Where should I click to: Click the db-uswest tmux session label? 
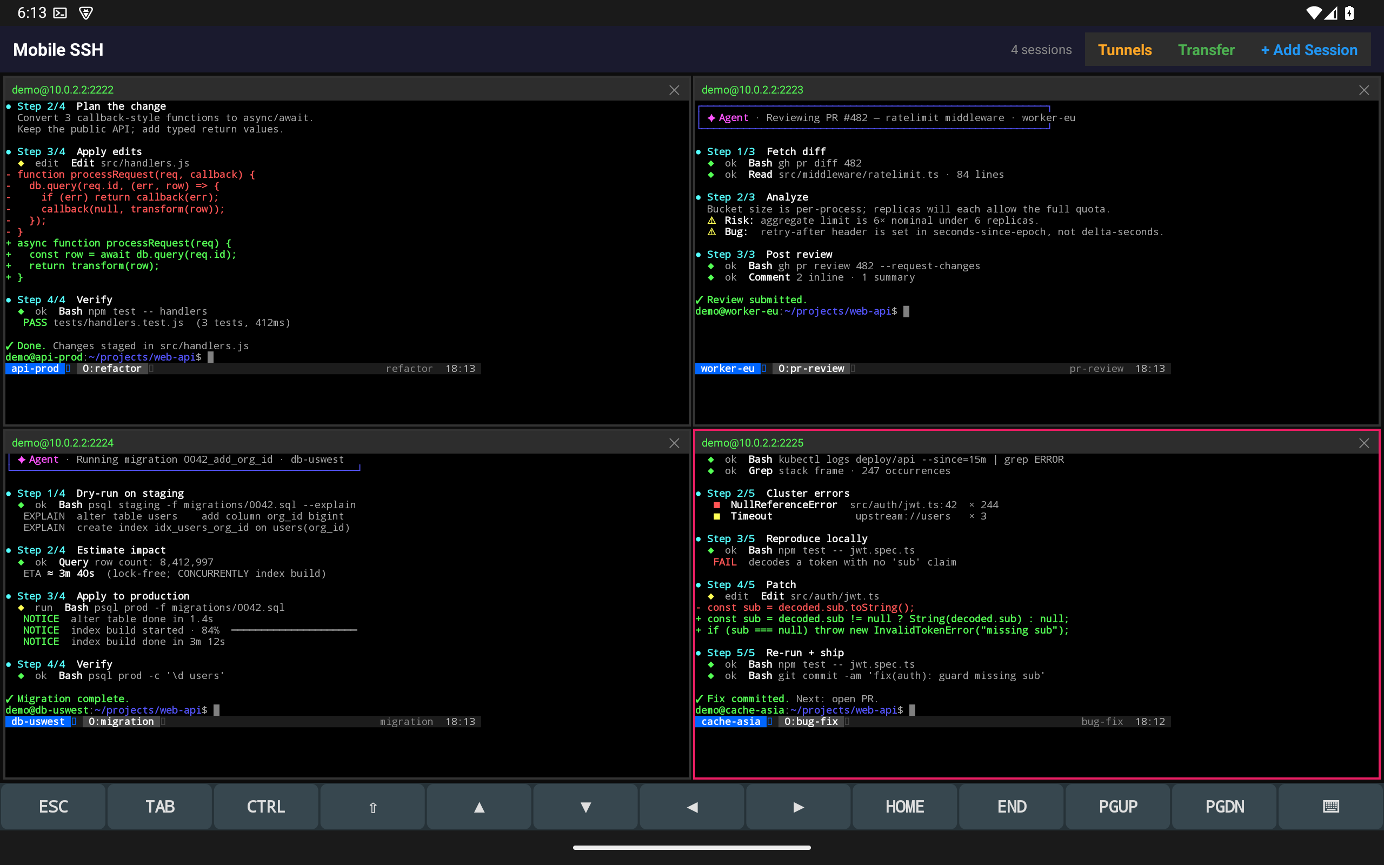(38, 721)
